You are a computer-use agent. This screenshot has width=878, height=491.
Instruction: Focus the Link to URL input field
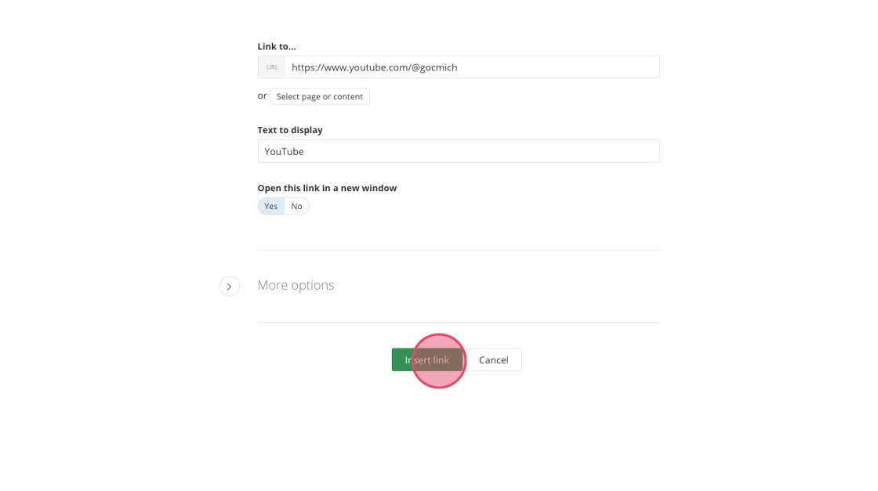click(x=472, y=67)
